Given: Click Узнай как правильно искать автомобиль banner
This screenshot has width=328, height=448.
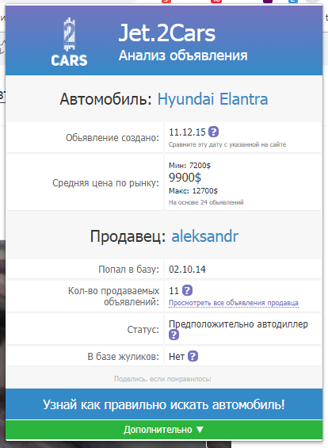Looking at the screenshot, I should [x=164, y=404].
